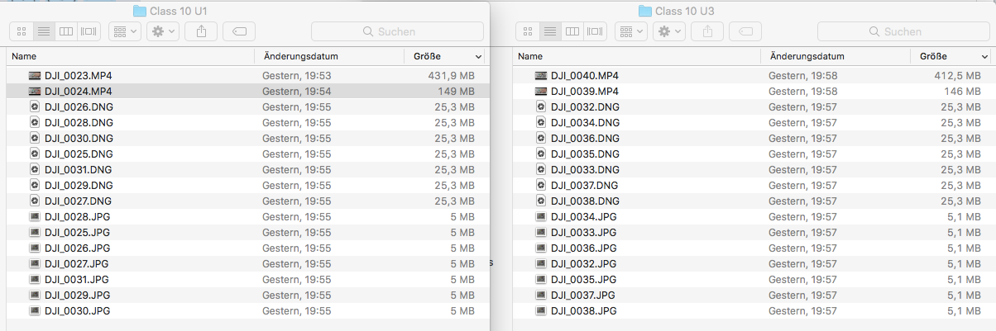Click the Share button in Class 10 U3 window
Screen dimensions: 996x331
point(707,31)
